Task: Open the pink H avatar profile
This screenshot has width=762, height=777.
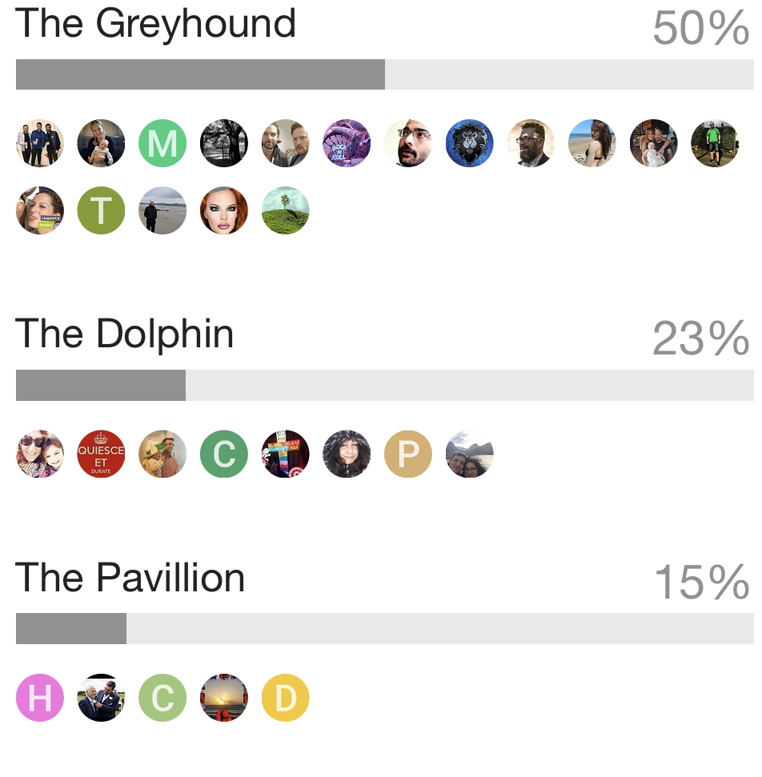Action: tap(40, 698)
